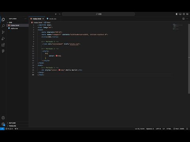Open Explorer Views and More Actions ellipsis
Screen dimensions: 190x142
point(26,19)
